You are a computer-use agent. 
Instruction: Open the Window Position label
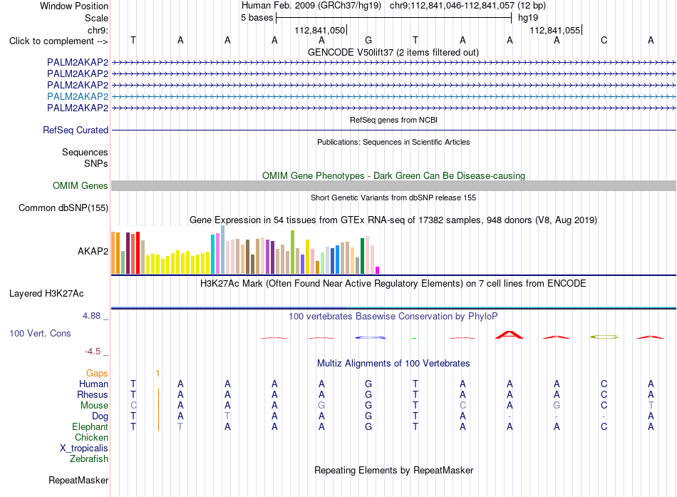click(x=74, y=6)
